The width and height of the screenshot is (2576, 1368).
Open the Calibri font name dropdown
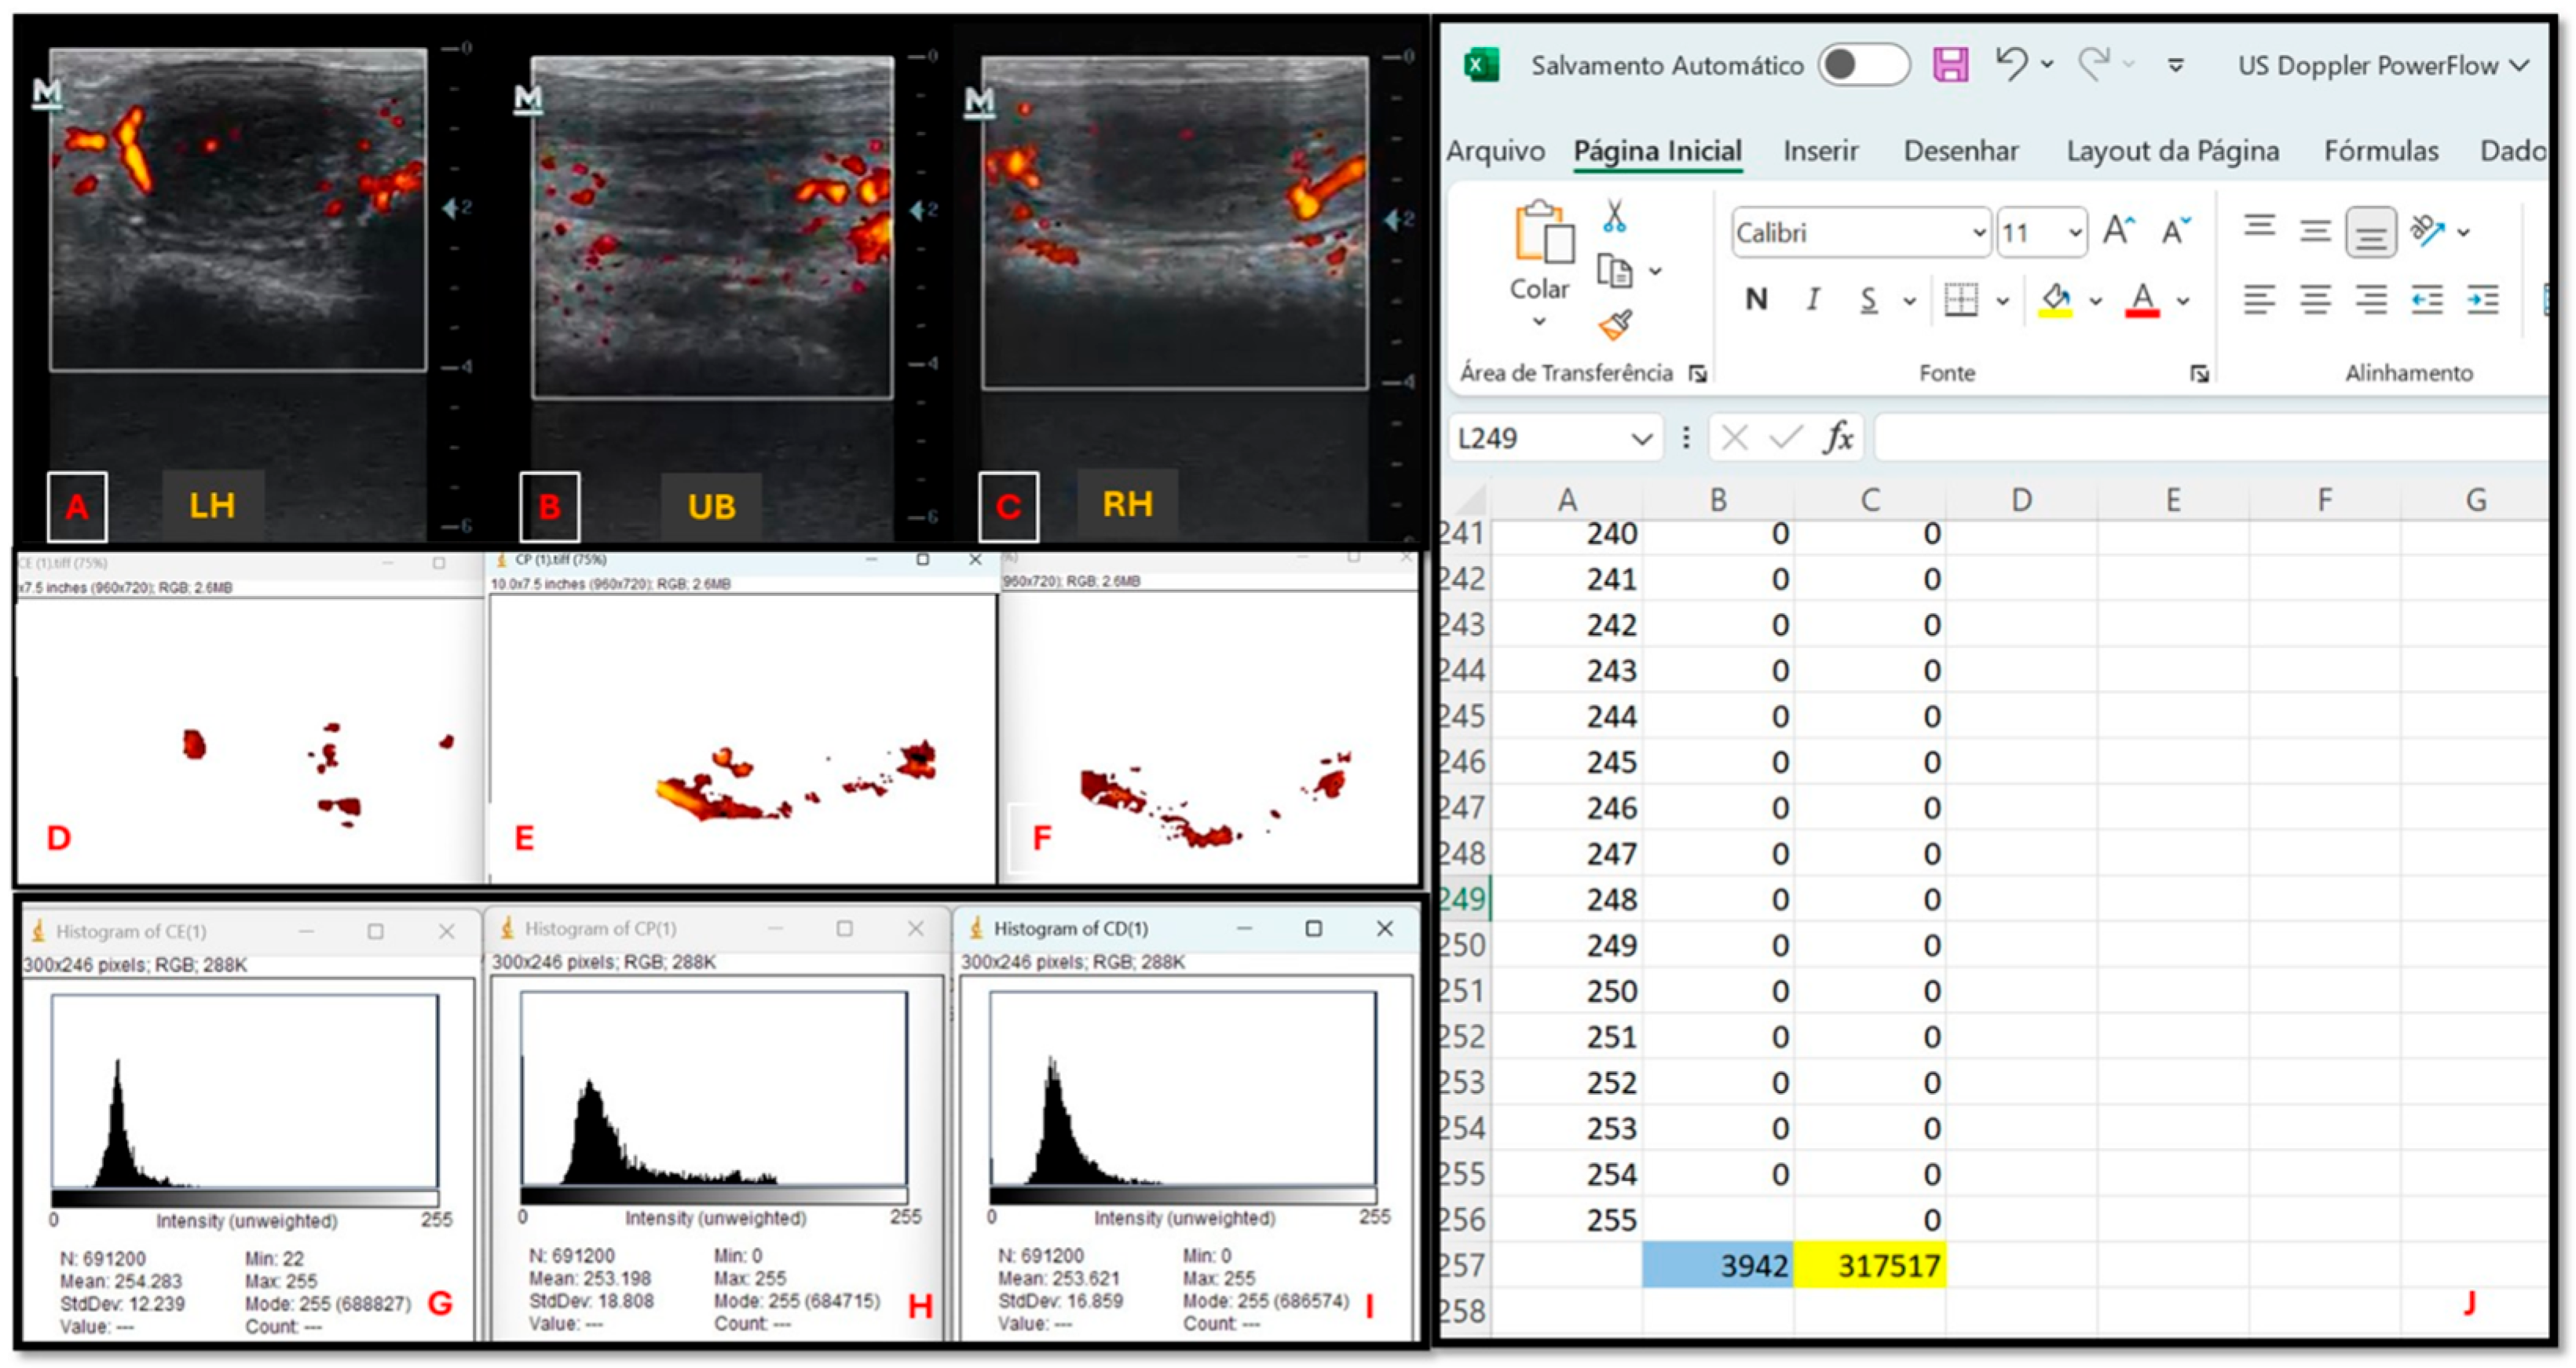click(x=1977, y=233)
